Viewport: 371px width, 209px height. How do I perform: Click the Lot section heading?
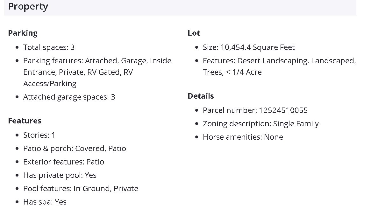click(194, 33)
